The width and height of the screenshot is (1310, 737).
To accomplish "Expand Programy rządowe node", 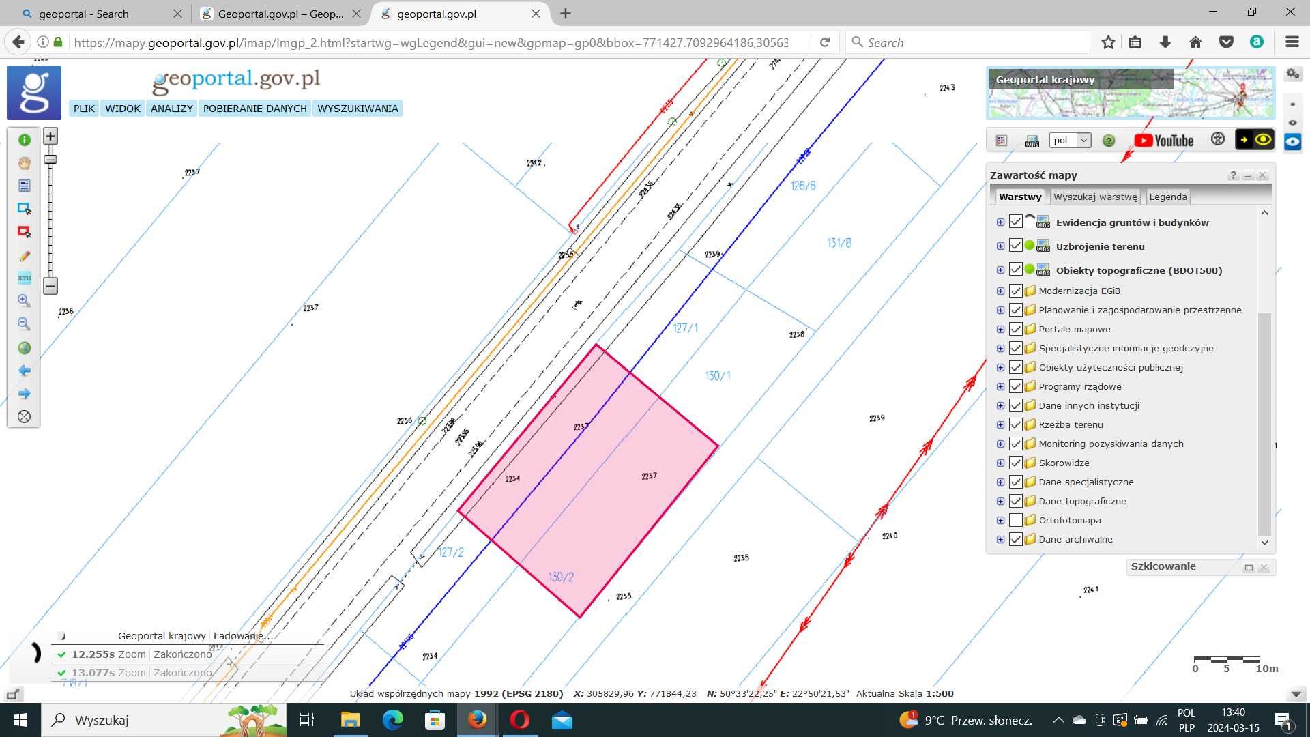I will click(1000, 386).
